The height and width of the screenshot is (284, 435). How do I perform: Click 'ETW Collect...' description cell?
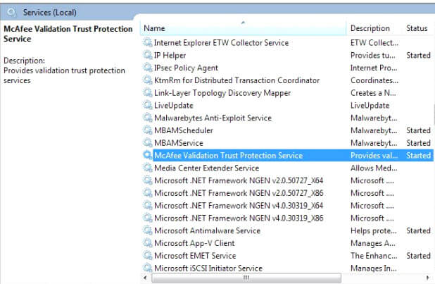[x=374, y=42]
